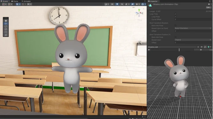
Task: Expand the pivot mode dropdown arrow
Action: pyautogui.click(x=6, y=4)
